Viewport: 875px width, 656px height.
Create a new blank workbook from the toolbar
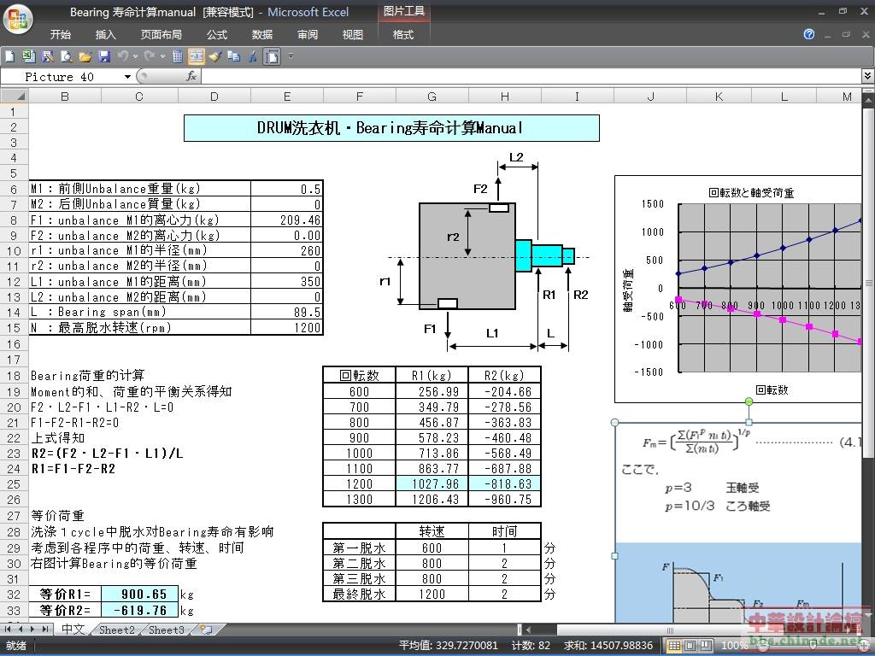click(9, 56)
